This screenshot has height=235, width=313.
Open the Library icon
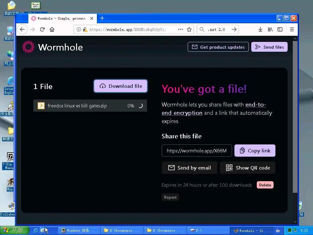[270, 30]
